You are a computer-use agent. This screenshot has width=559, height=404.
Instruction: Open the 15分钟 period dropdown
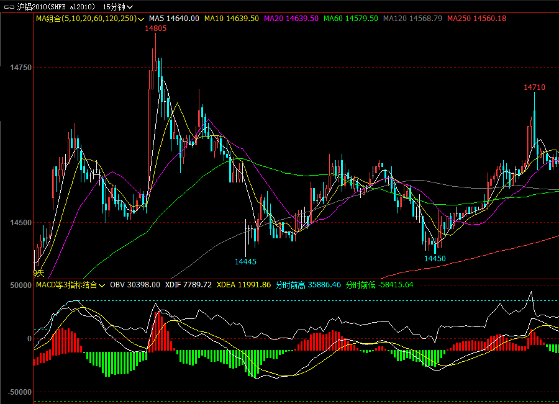117,7
